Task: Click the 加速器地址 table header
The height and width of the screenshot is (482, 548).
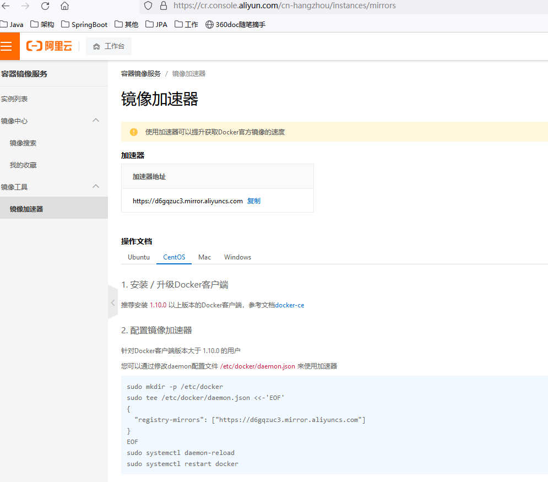Action: tap(149, 176)
